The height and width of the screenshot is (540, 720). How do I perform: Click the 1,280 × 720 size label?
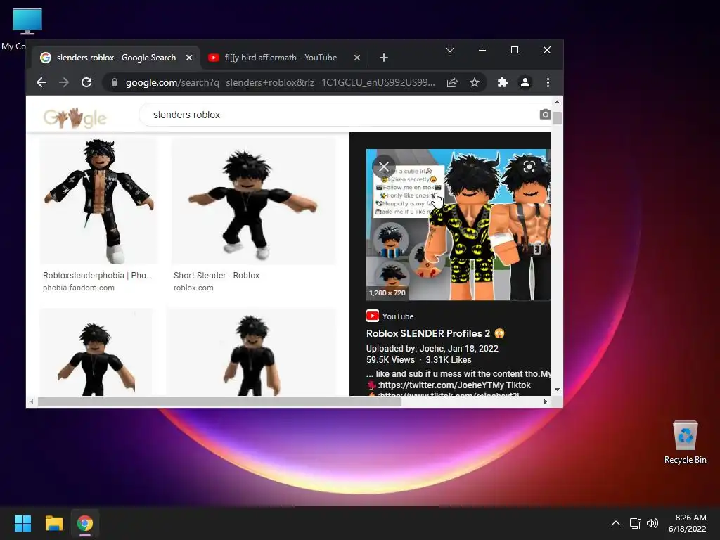(x=387, y=292)
